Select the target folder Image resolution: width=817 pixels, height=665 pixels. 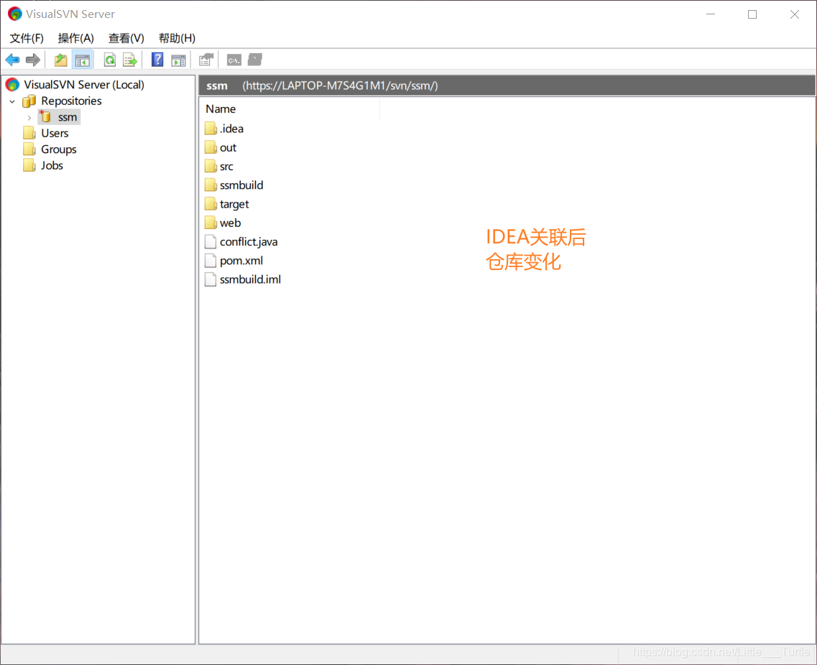[x=234, y=204]
